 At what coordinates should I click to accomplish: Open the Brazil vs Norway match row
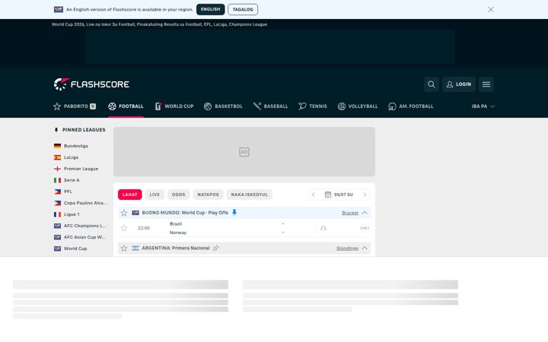pyautogui.click(x=244, y=228)
